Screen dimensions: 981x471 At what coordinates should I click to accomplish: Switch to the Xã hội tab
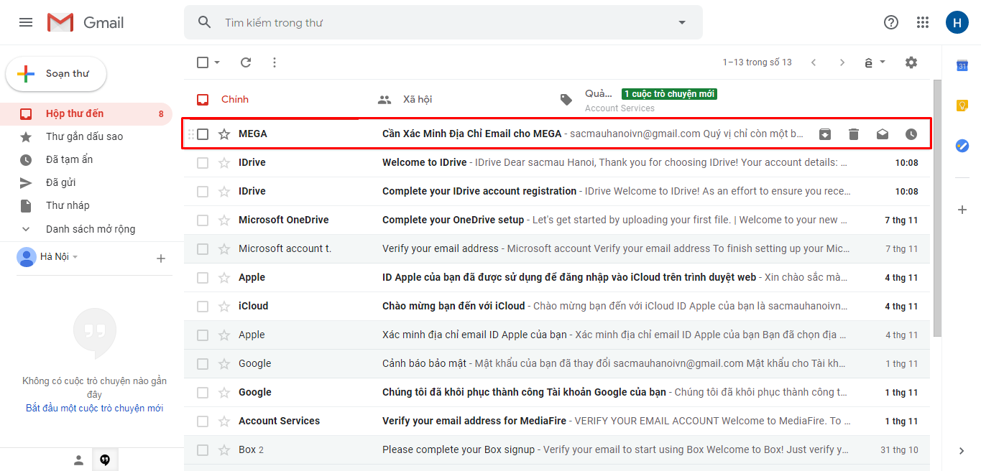point(417,99)
